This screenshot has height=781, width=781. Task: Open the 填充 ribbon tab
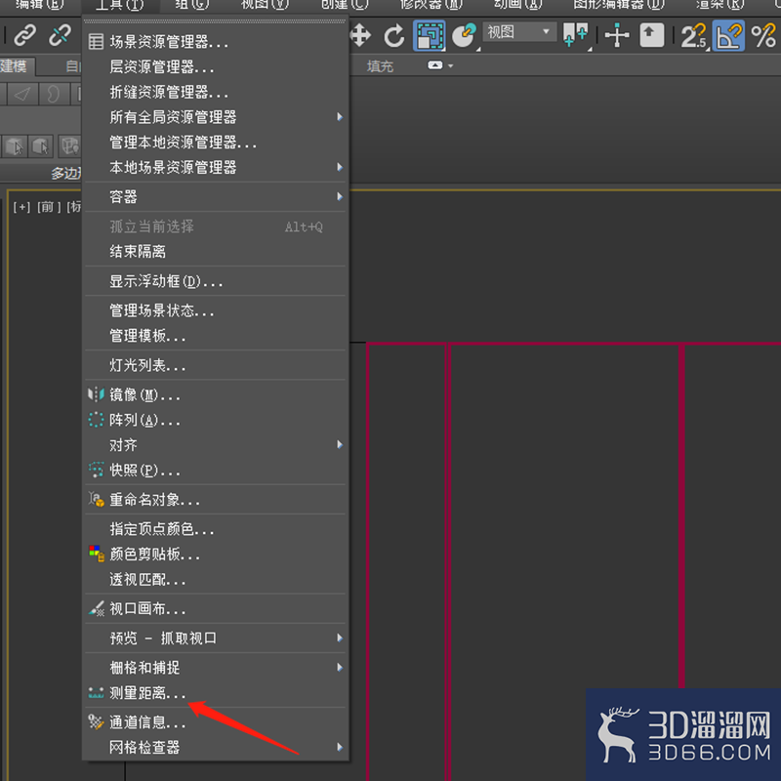tap(380, 65)
